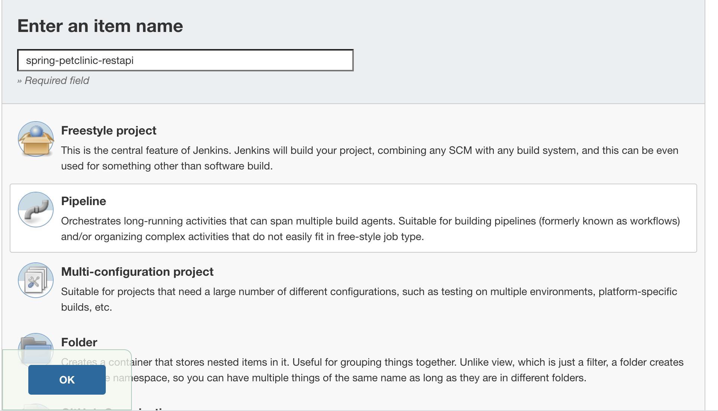Click the Multi-configuration project description text
Viewport: 718px width, 411px height.
[x=369, y=300]
